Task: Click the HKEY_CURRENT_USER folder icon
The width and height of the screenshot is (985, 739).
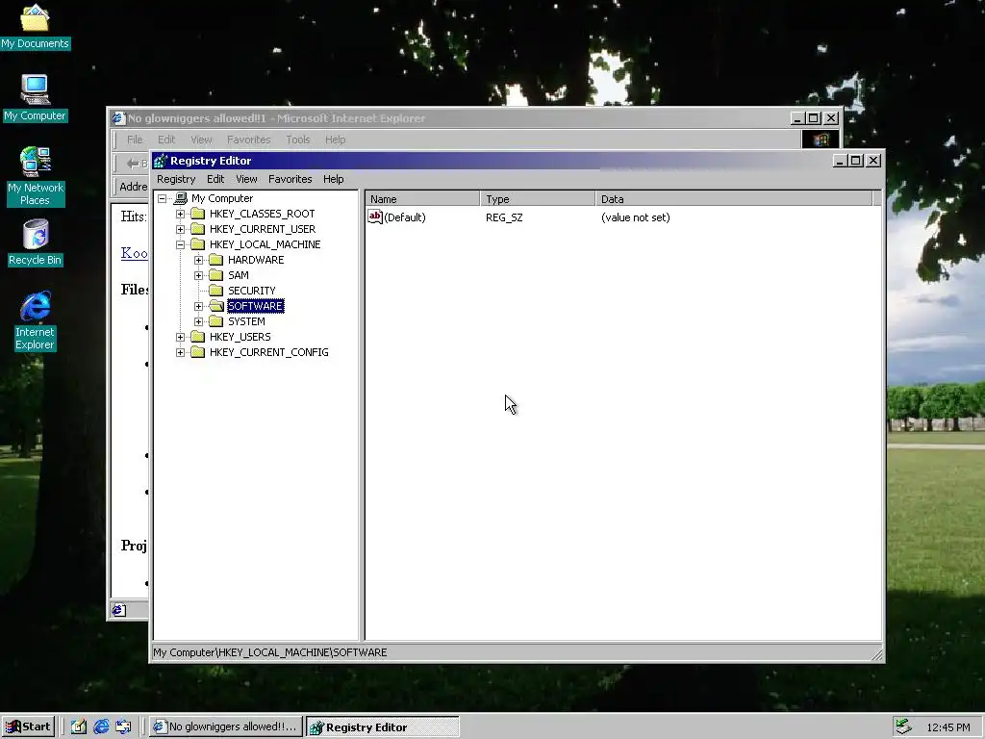Action: (x=198, y=229)
